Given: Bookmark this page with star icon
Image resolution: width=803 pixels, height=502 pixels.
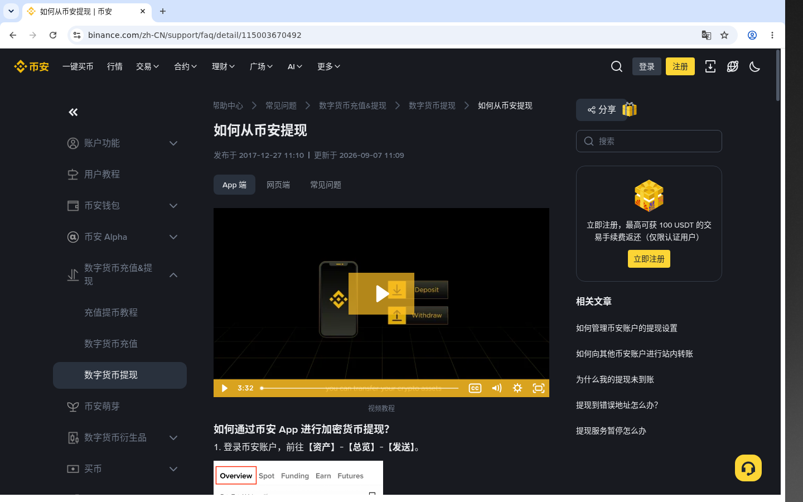Looking at the screenshot, I should click(x=724, y=35).
